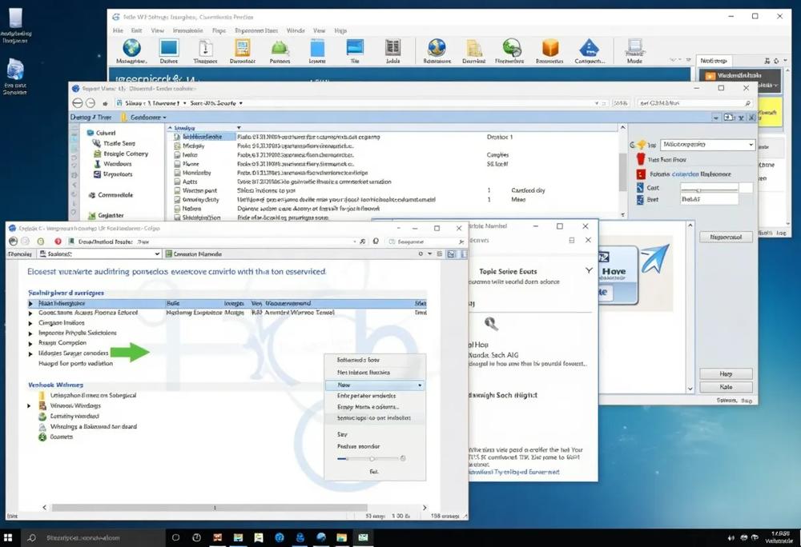This screenshot has width=801, height=547.
Task: Expand the 'Winoou Windogs' tree row
Action: coord(29,405)
